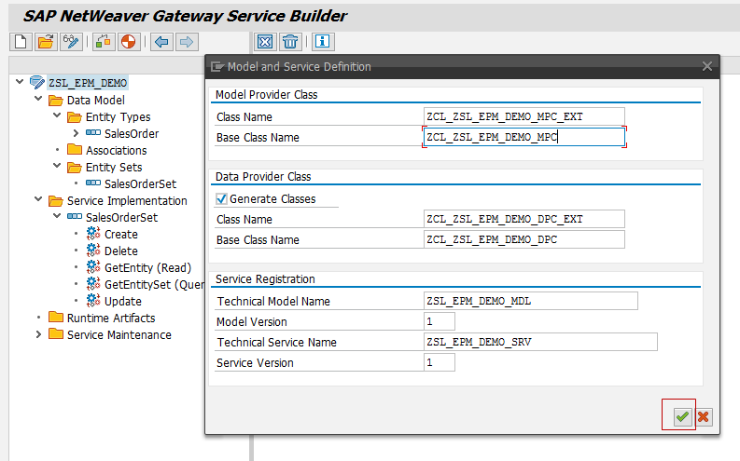Select the Associations tree item
The width and height of the screenshot is (740, 461).
pyautogui.click(x=116, y=151)
